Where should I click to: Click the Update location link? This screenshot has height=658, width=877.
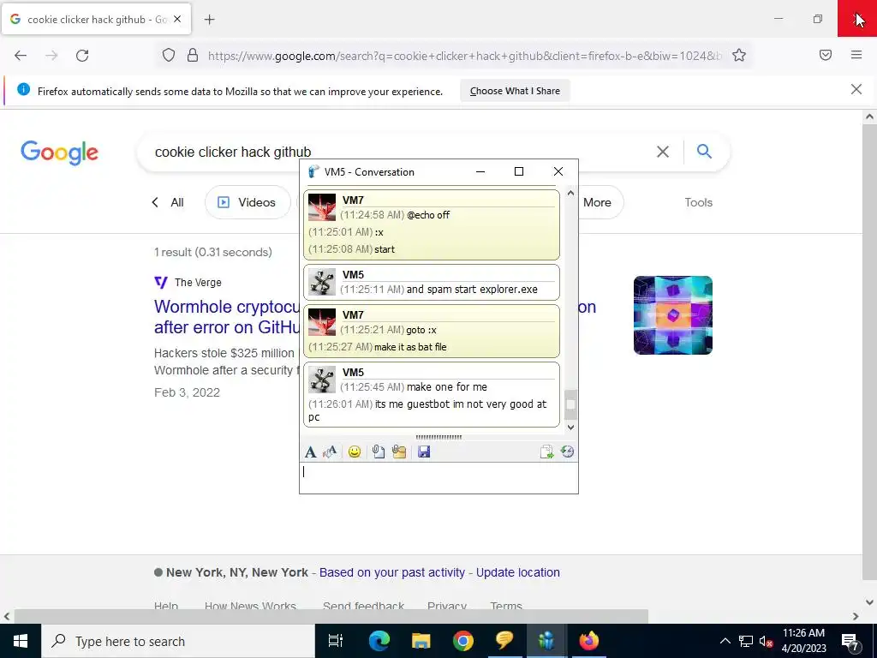518,572
